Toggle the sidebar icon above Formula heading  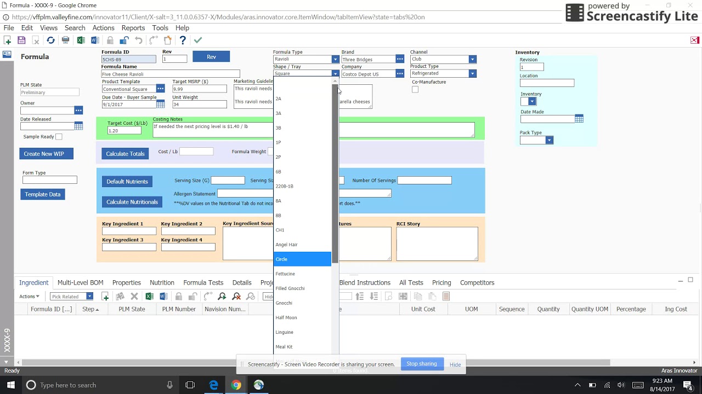[x=7, y=54]
